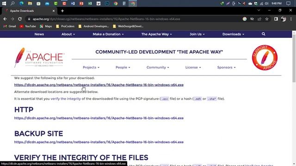The width and height of the screenshot is (296, 166).
Task: Open Microsoft Word from taskbar
Action: click(73, 3)
